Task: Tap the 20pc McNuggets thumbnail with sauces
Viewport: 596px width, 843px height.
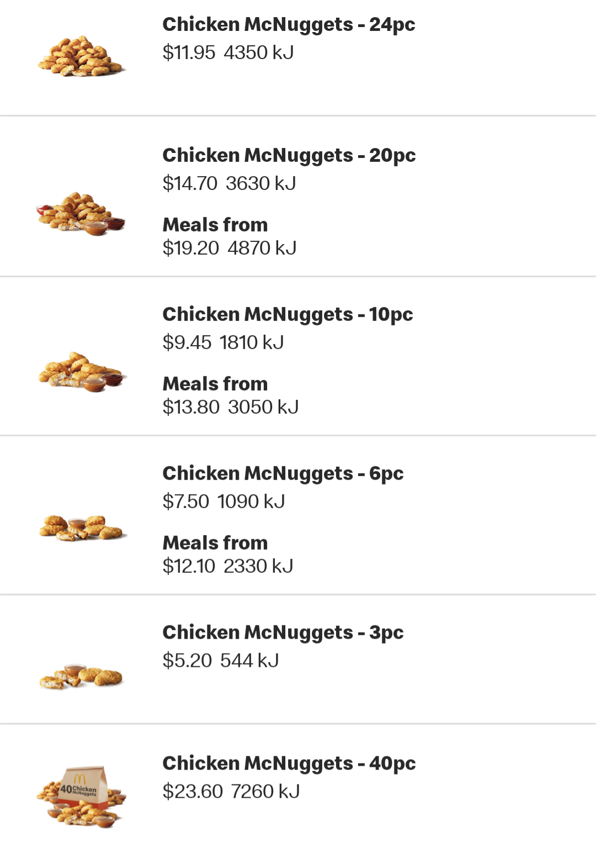Action: (81, 214)
